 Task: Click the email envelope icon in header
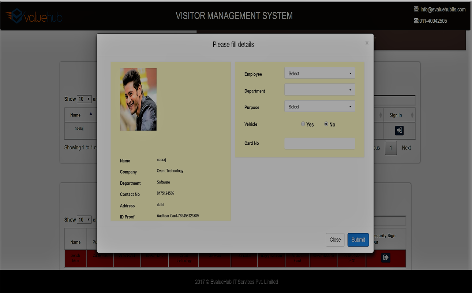pyautogui.click(x=416, y=9)
